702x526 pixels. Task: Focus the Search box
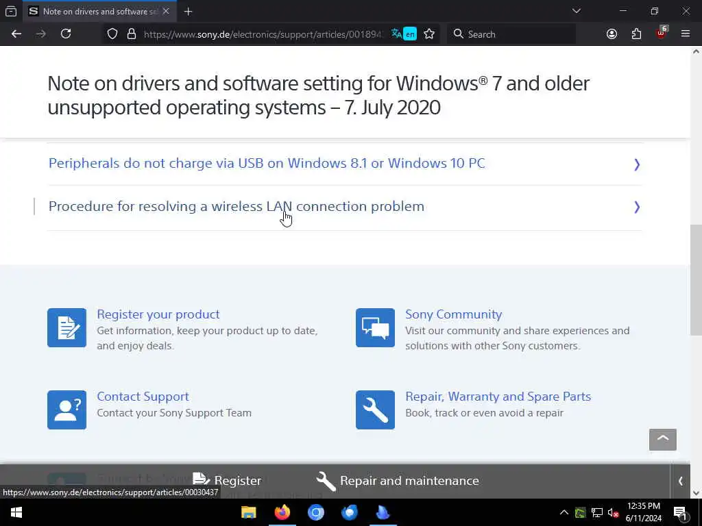(x=511, y=34)
